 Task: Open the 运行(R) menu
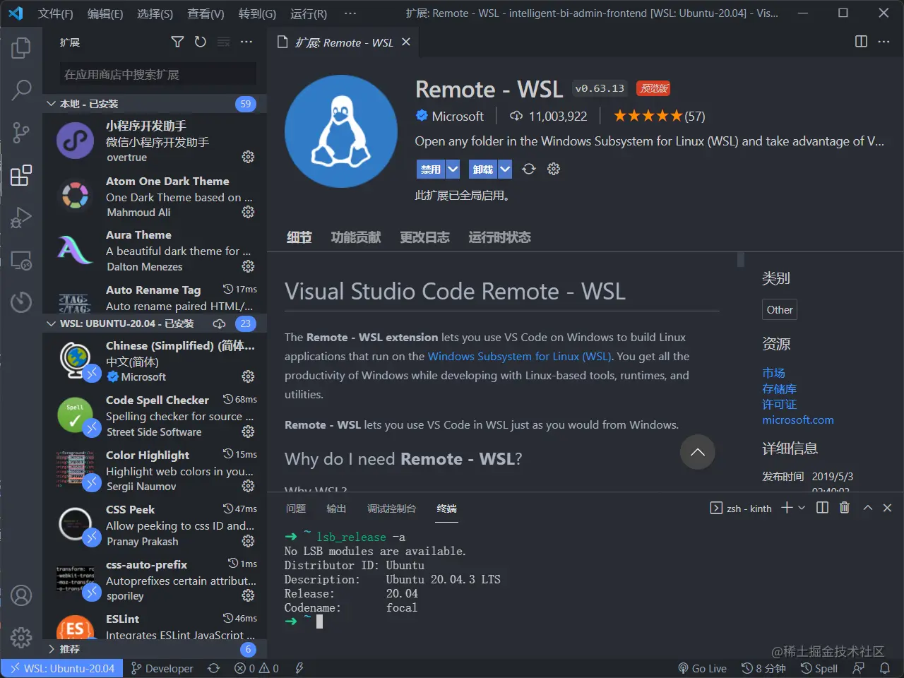(309, 13)
